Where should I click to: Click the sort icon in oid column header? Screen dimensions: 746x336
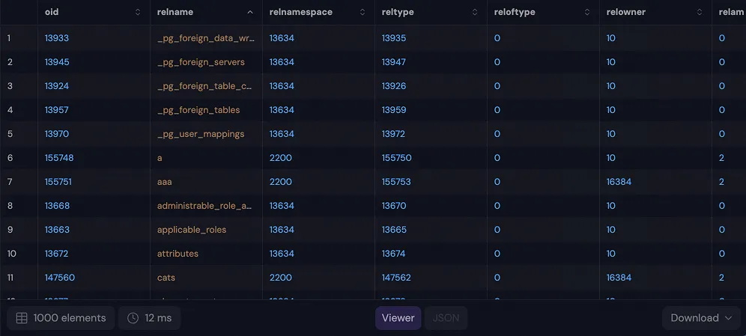coord(137,12)
